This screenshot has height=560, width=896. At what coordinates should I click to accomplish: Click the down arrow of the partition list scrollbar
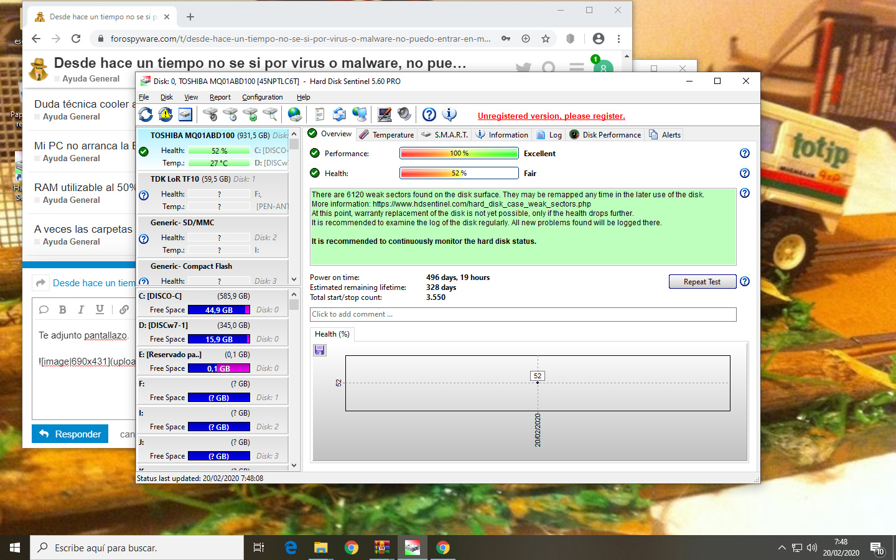294,465
